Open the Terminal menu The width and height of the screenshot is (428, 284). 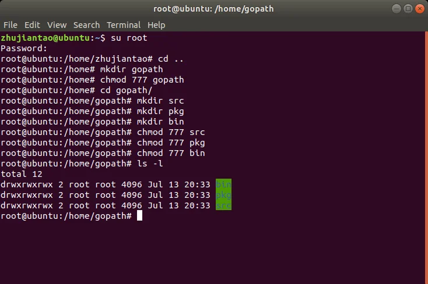tap(124, 25)
